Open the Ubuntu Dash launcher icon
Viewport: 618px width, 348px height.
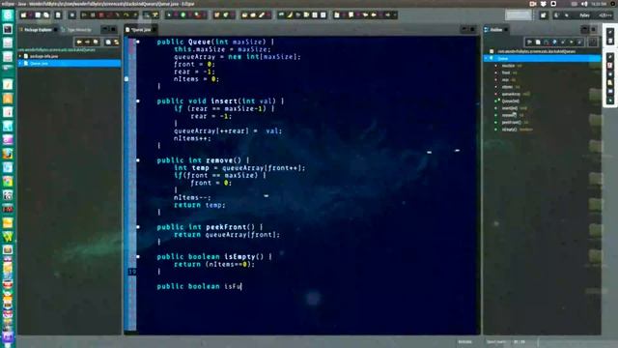click(8, 15)
